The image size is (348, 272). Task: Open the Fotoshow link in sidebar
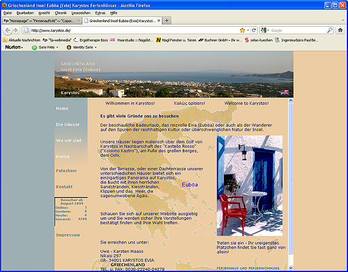[x=66, y=171]
